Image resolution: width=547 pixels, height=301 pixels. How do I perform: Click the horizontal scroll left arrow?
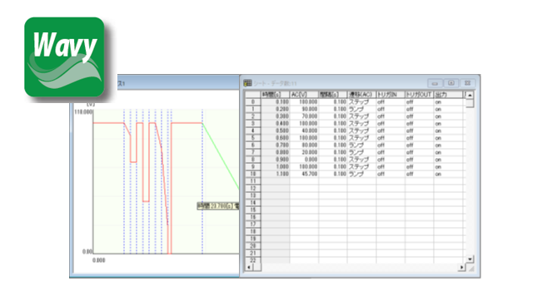coord(249,267)
